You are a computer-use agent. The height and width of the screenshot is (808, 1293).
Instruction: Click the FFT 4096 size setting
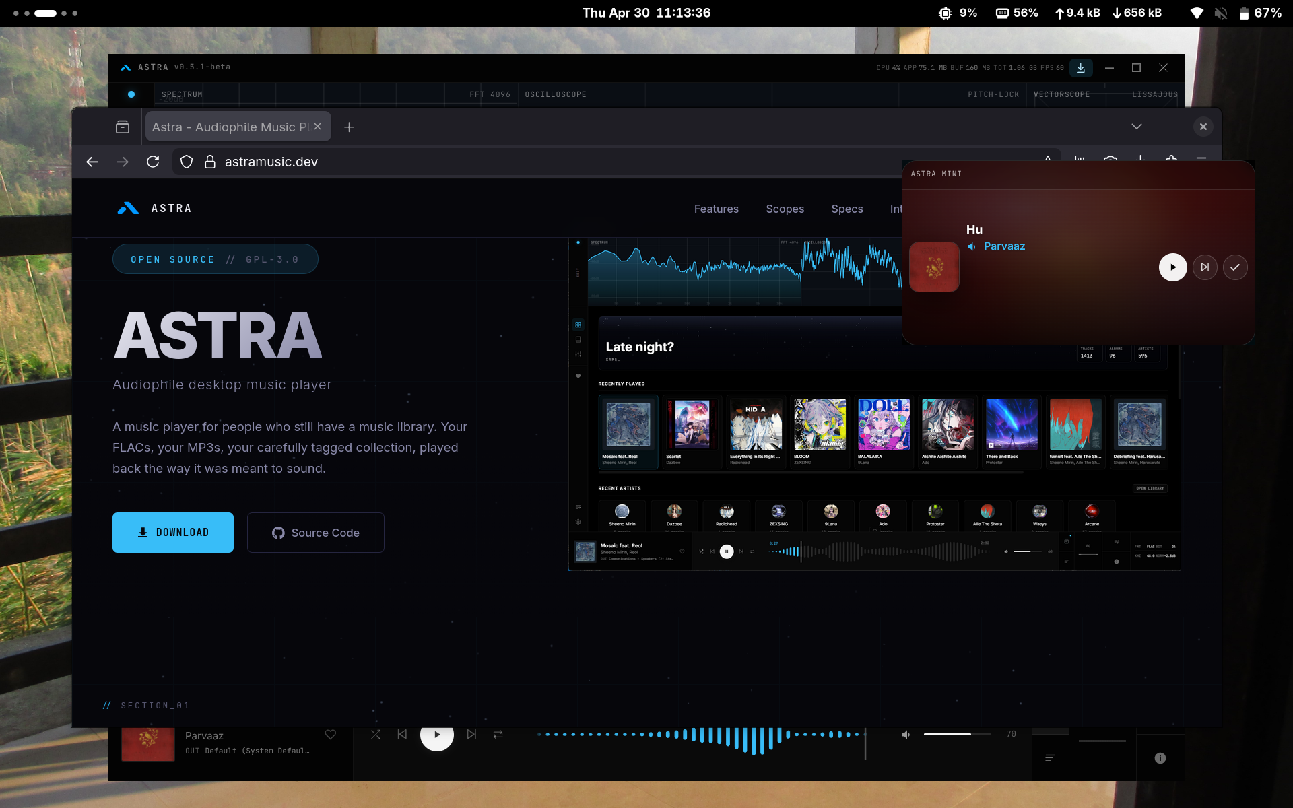click(490, 94)
